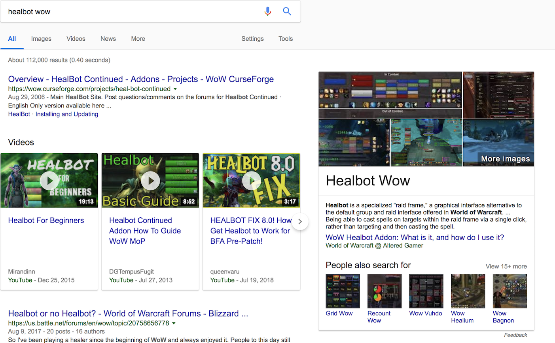Play the Healbot 8.0 Fix video thumbnail
The height and width of the screenshot is (343, 555).
click(x=252, y=181)
